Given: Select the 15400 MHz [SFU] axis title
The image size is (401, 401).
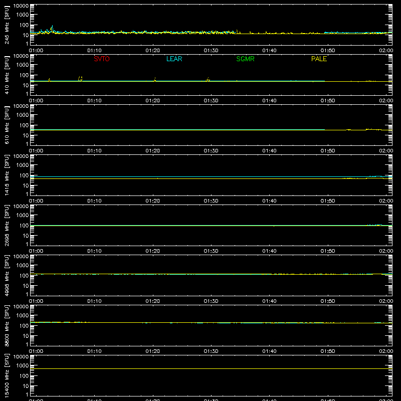Looking at the screenshot, I should point(7,375).
